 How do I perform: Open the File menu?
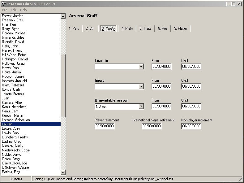[x=5, y=10]
